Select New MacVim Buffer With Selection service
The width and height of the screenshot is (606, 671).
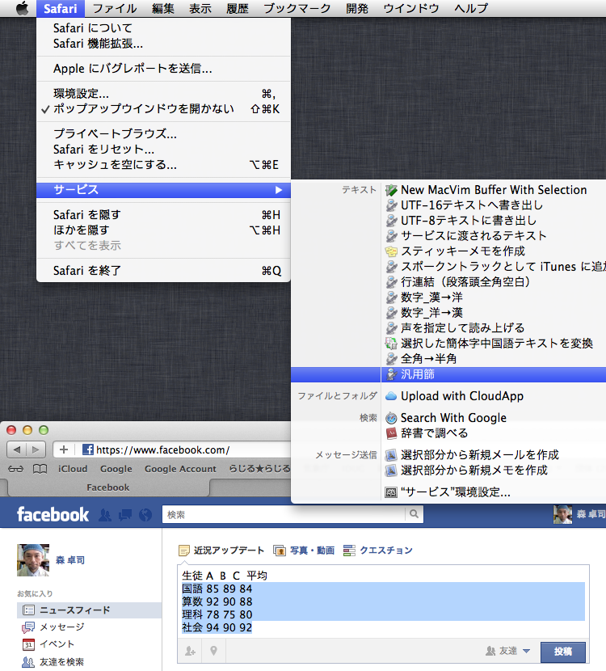[493, 190]
